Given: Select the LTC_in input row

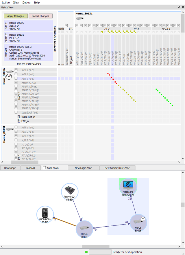Looking at the screenshot, I should point(39,121).
